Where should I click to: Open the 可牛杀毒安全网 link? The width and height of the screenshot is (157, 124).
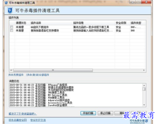(x=18, y=120)
